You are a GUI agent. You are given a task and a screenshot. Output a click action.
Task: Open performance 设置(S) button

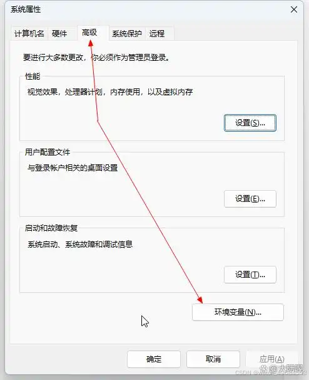[250, 123]
